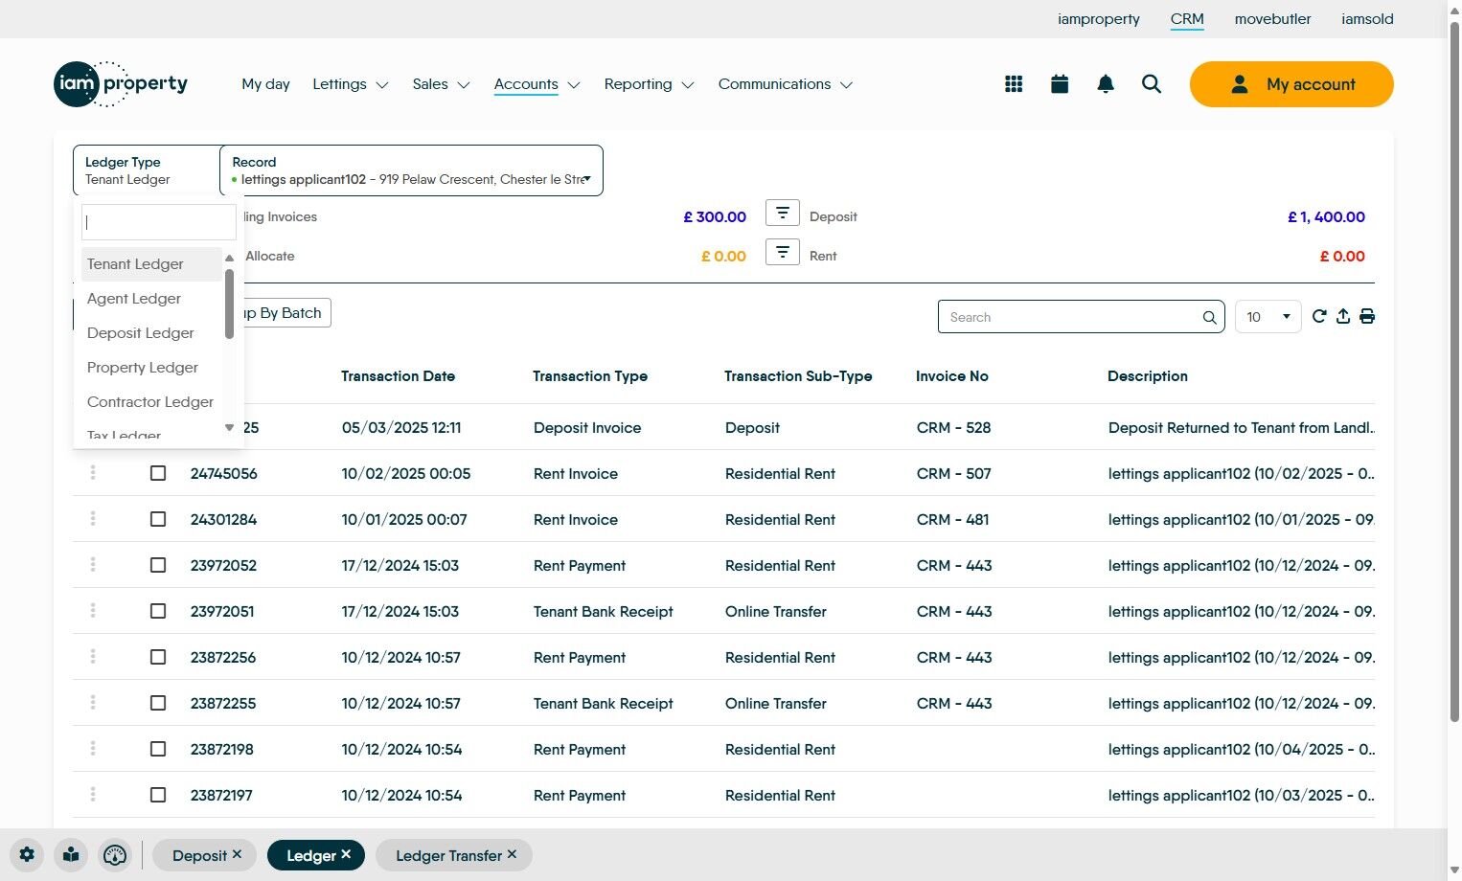Open the rows-per-page dropdown showing 10
The image size is (1462, 881).
(x=1268, y=317)
